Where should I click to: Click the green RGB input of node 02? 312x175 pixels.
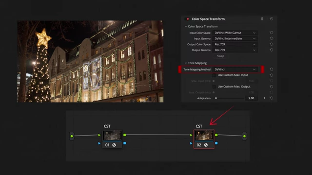click(x=191, y=135)
